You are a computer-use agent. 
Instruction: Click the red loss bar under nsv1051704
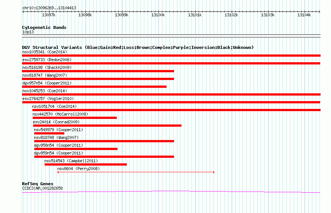pyautogui.click(x=177, y=110)
